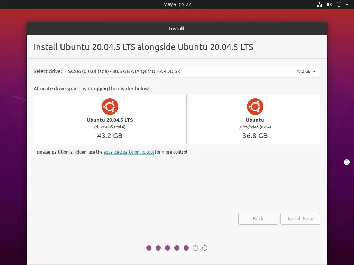Click the last empty progress dot
The height and width of the screenshot is (265, 354).
pyautogui.click(x=205, y=248)
